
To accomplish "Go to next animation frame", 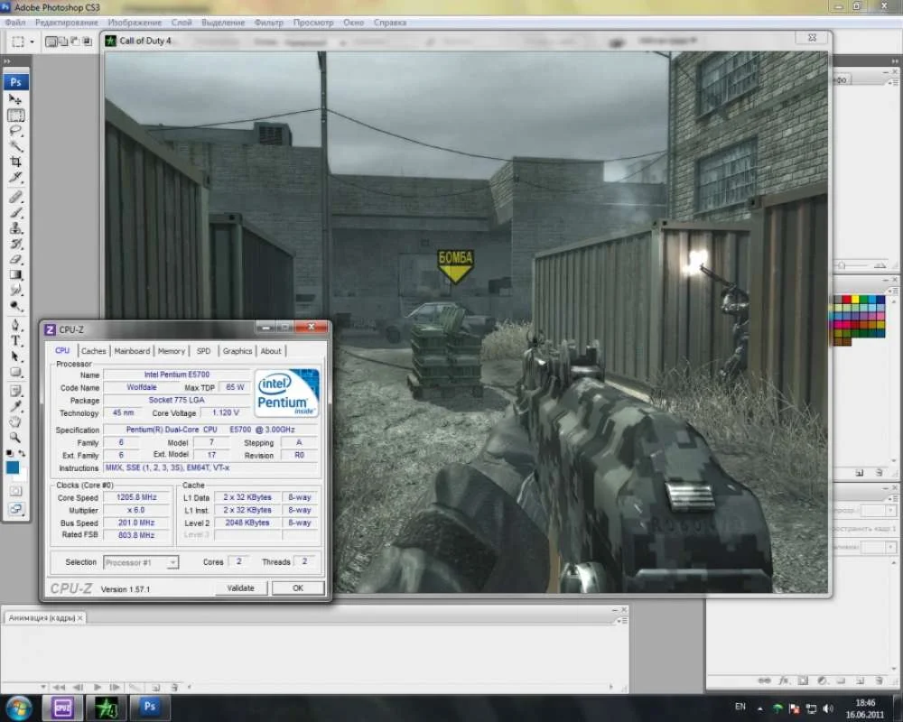I will click(x=115, y=687).
